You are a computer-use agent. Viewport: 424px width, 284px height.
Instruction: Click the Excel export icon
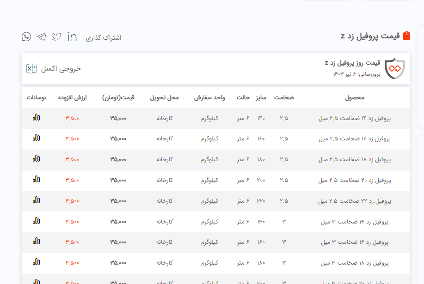tap(31, 68)
